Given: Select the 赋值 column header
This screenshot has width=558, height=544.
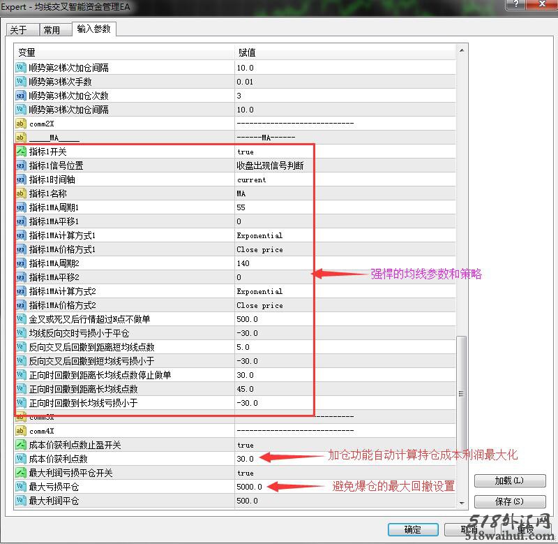Looking at the screenshot, I should click(345, 53).
